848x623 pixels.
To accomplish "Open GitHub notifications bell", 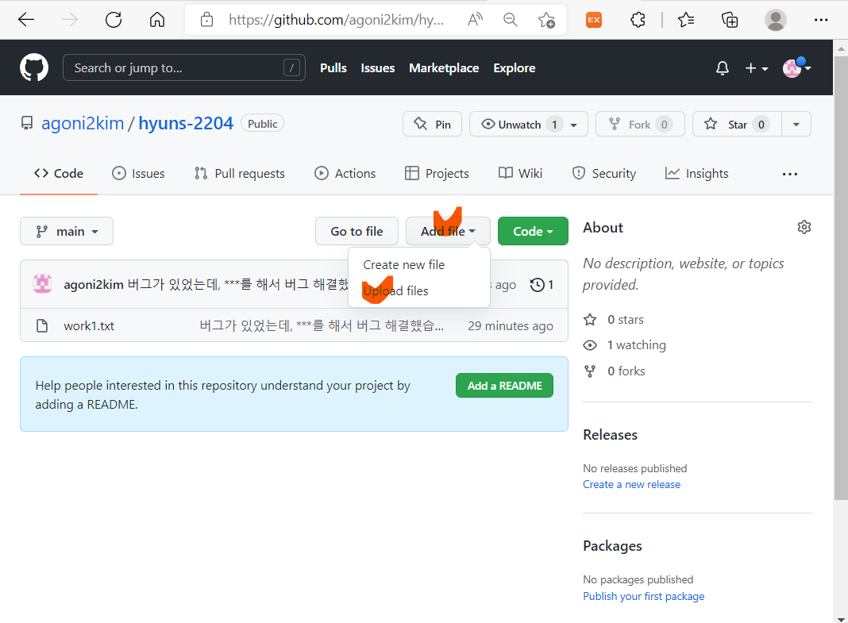I will click(x=722, y=68).
